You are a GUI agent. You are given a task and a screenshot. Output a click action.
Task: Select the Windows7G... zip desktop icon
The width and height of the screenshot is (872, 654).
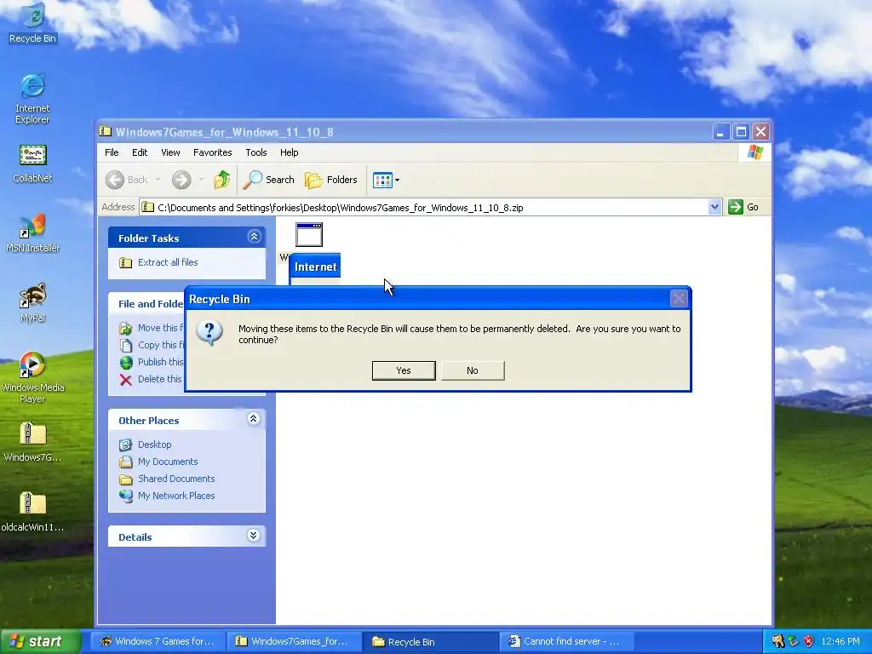pyautogui.click(x=32, y=443)
